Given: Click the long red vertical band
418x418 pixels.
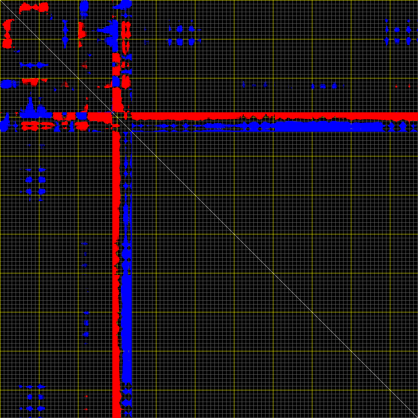Looking at the screenshot, I should coord(116,275).
